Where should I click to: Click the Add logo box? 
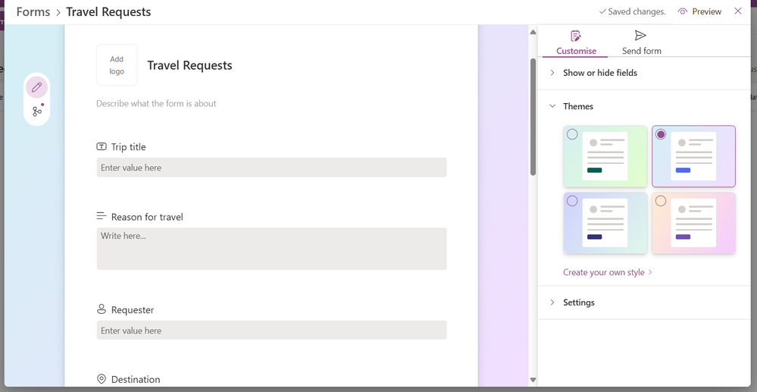pyautogui.click(x=117, y=65)
